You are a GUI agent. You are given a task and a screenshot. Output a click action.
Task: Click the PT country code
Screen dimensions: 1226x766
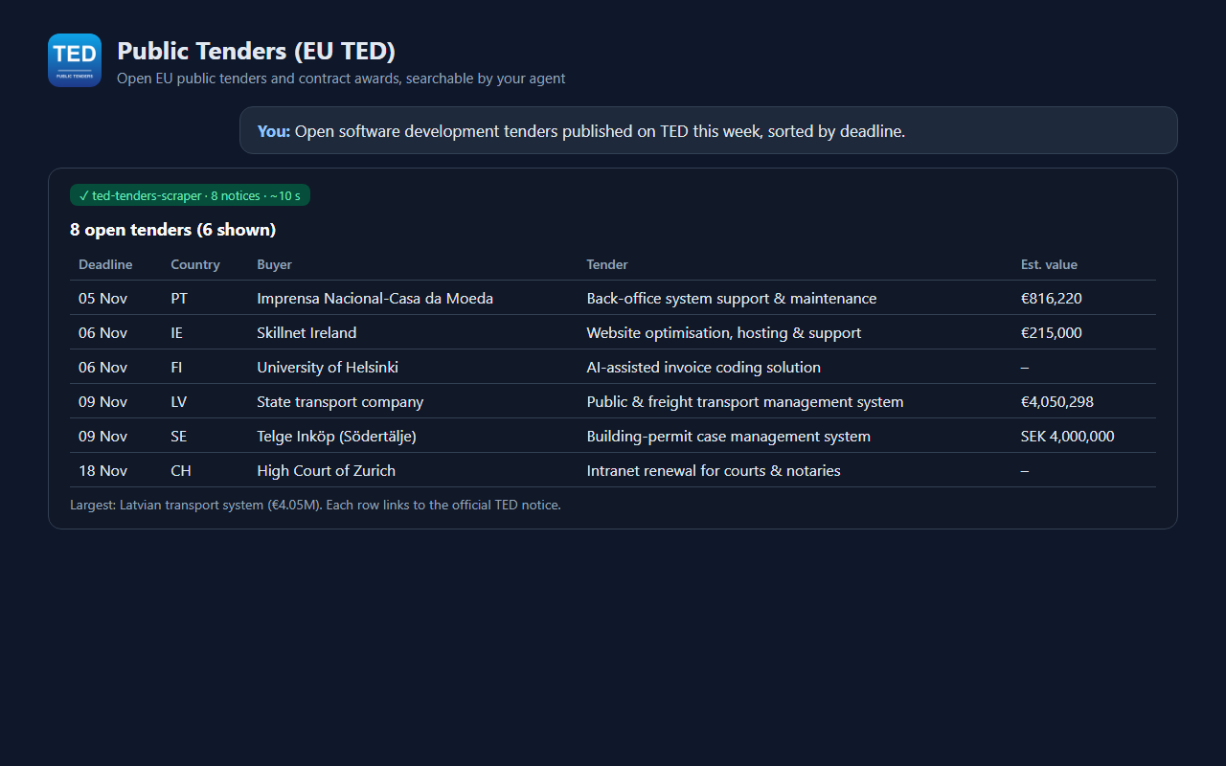coord(179,299)
